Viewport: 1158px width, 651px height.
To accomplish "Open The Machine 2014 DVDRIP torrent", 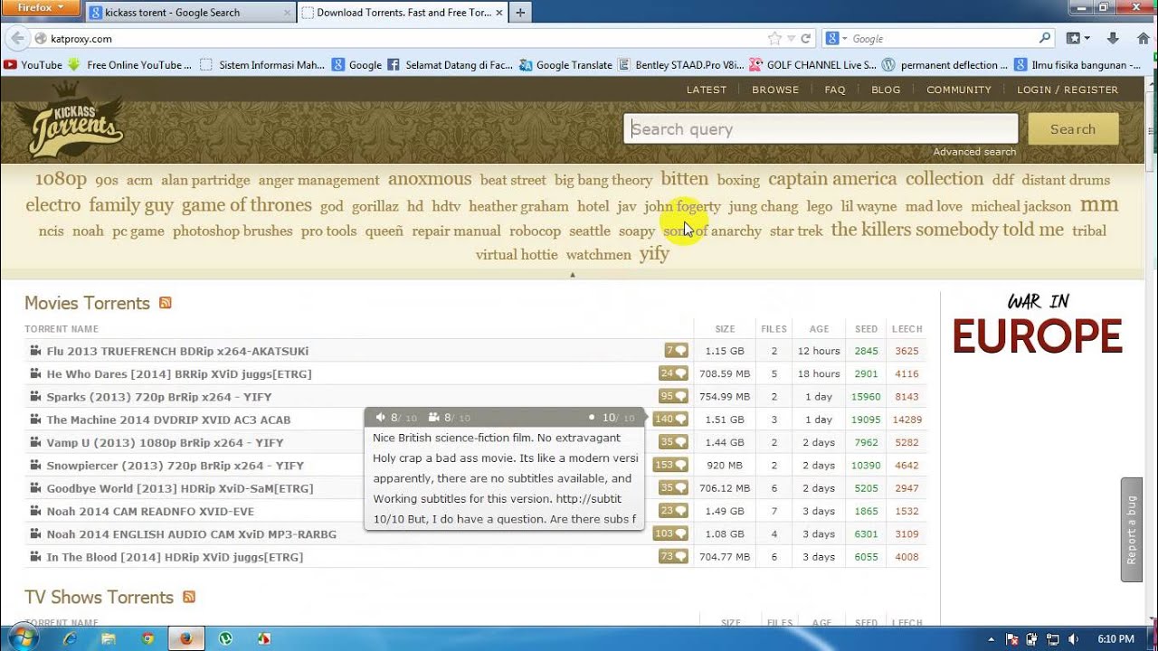I will pyautogui.click(x=169, y=420).
